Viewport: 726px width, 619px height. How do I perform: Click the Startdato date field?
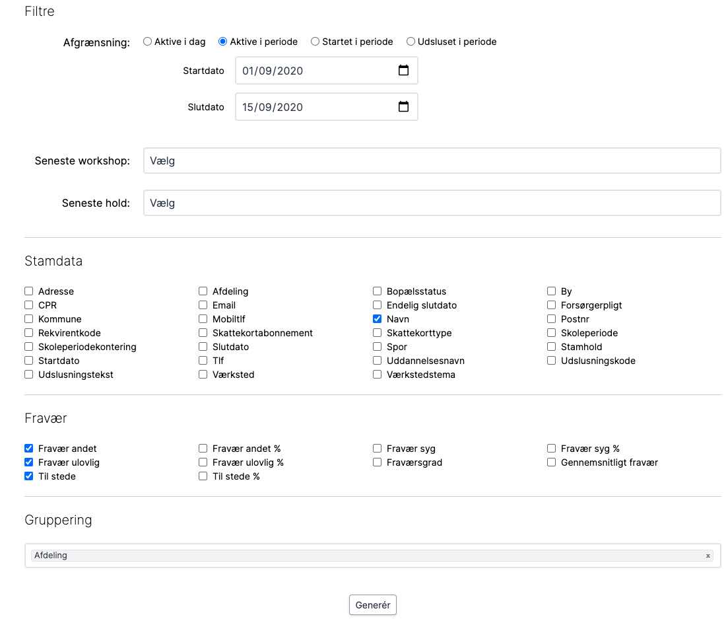327,71
